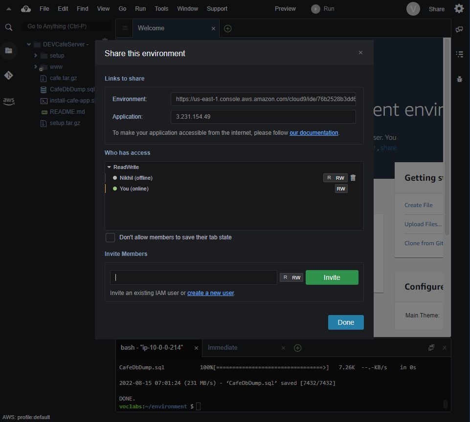Open the AWS Toolkit sidebar icon
Image resolution: width=470 pixels, height=422 pixels.
[x=9, y=101]
